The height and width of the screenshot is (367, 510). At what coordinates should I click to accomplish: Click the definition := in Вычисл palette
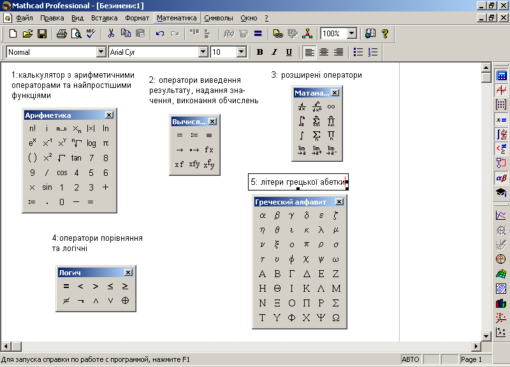(194, 135)
